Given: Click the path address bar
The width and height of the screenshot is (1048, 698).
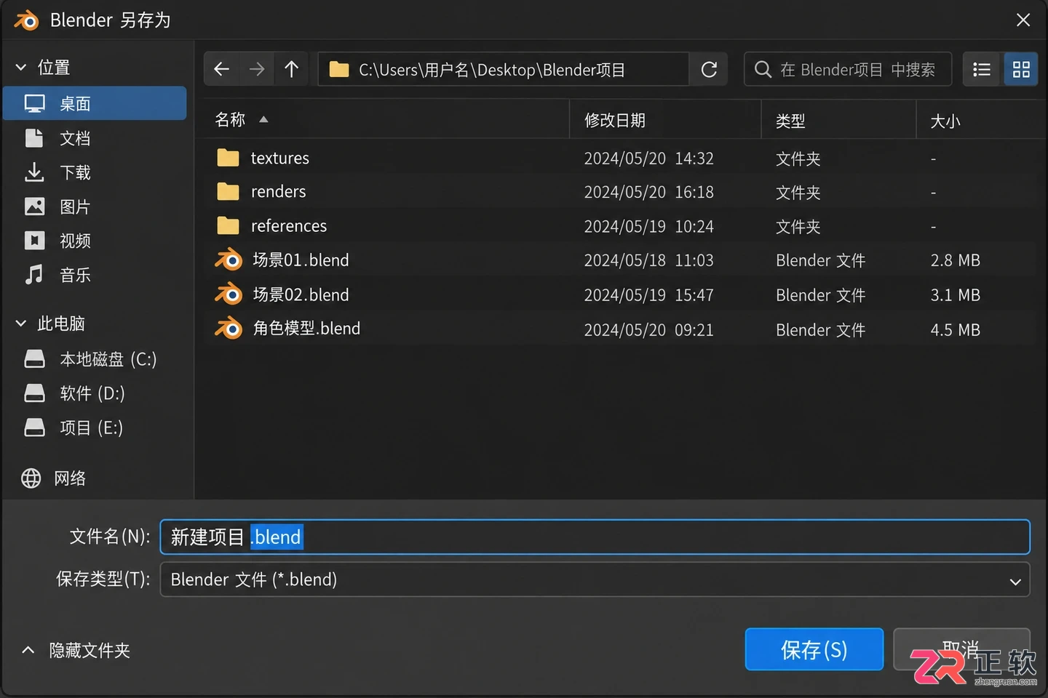Looking at the screenshot, I should (503, 69).
